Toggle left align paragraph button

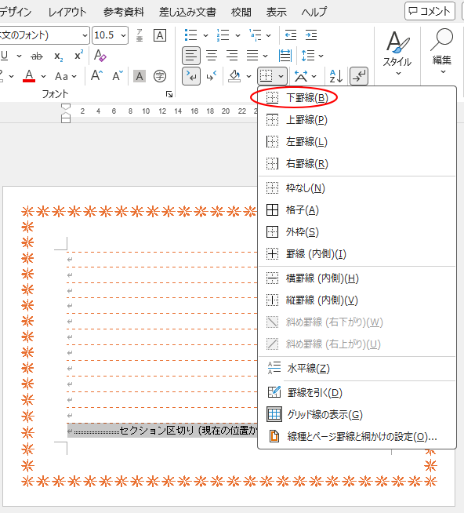[x=191, y=56]
